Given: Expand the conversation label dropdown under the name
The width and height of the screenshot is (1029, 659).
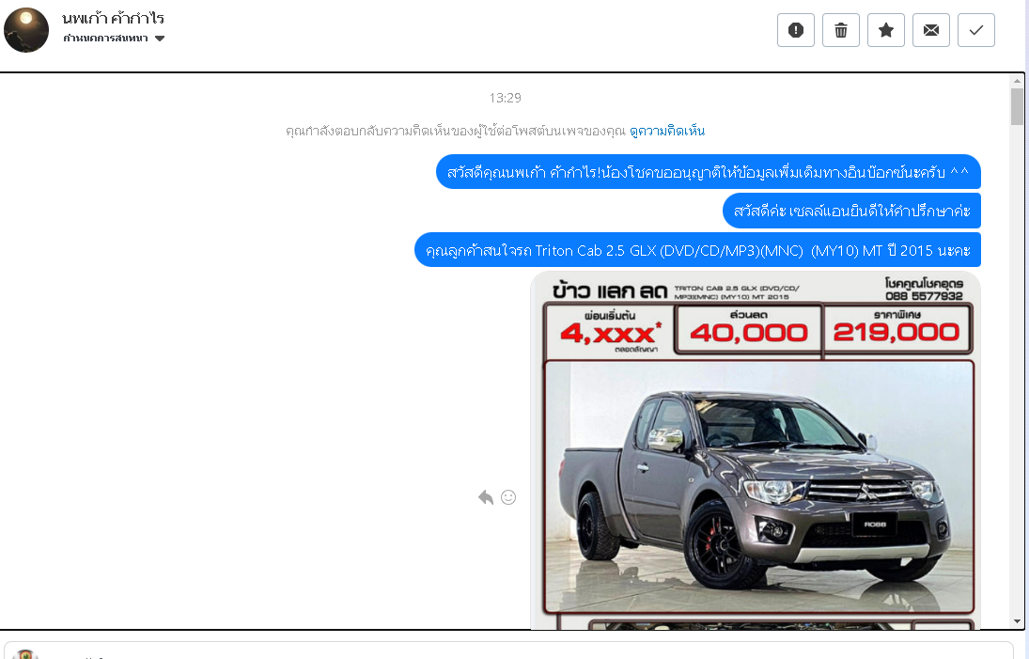Looking at the screenshot, I should point(114,38).
